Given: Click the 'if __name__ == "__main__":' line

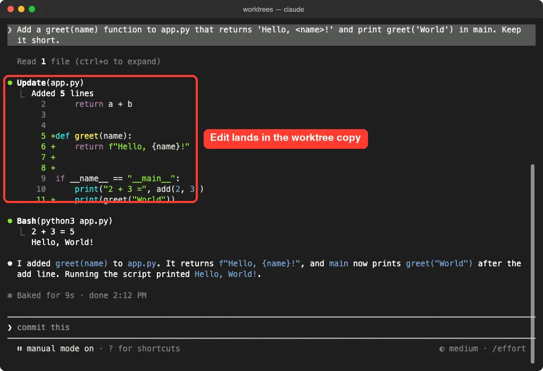Looking at the screenshot, I should 118,179.
